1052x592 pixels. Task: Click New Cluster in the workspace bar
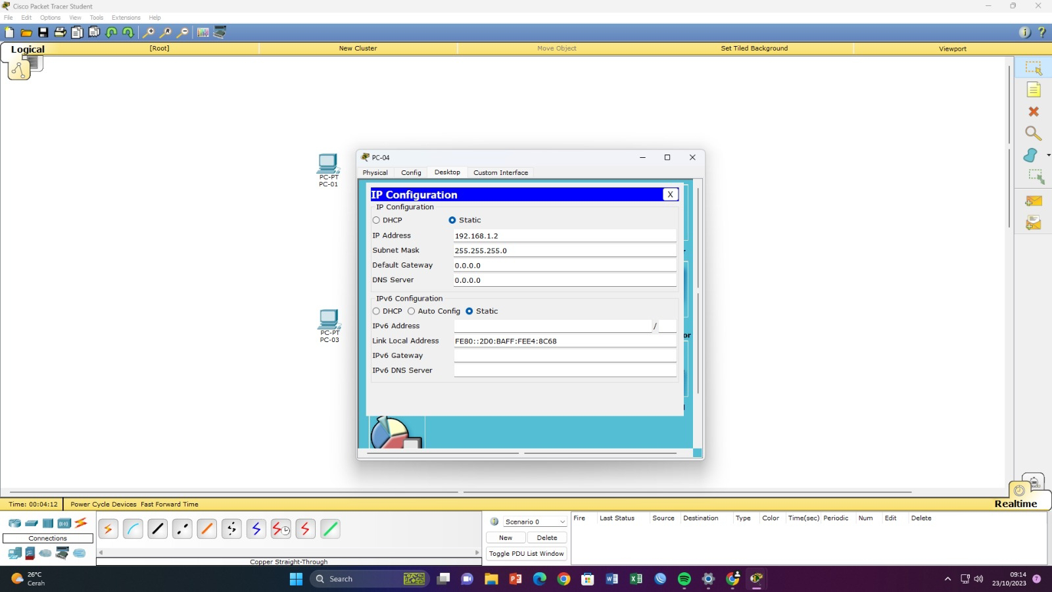point(358,48)
